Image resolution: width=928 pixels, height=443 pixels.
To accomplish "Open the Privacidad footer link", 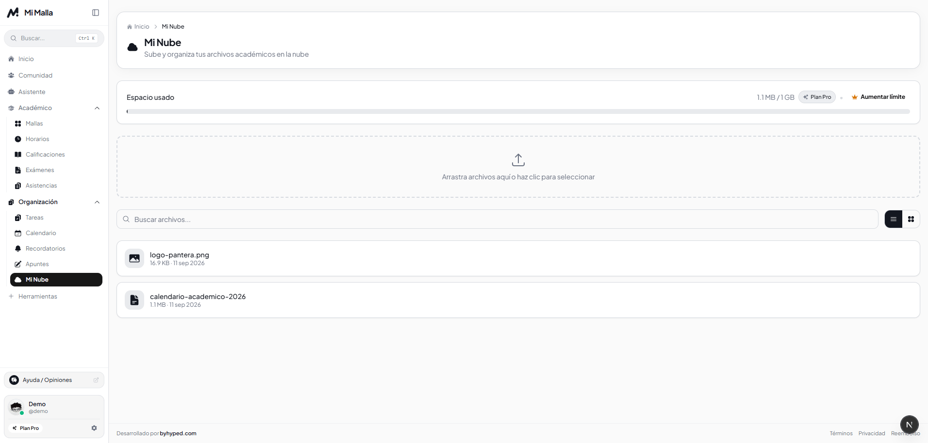I will [872, 433].
